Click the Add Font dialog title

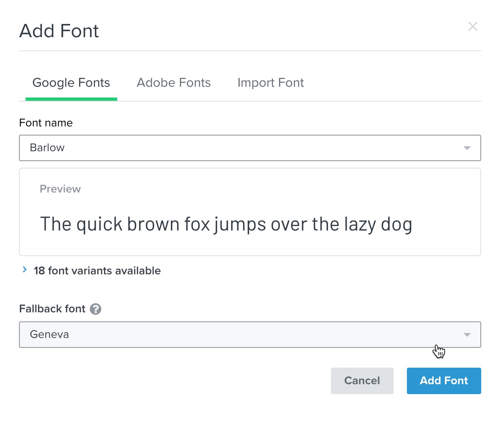point(59,31)
